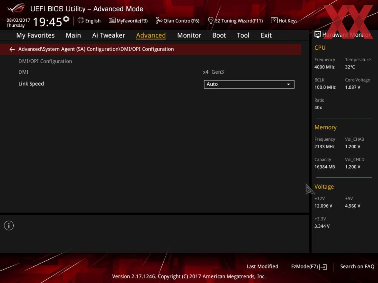Click the breadcrumb path text
Viewport: 378px width, 283px height.
coord(96,49)
